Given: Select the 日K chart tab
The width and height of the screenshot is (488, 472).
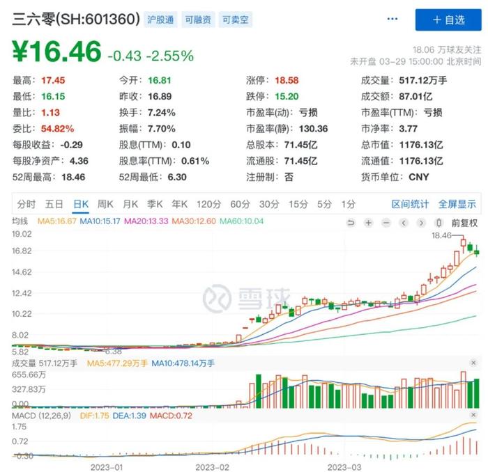Looking at the screenshot, I should pyautogui.click(x=81, y=204).
